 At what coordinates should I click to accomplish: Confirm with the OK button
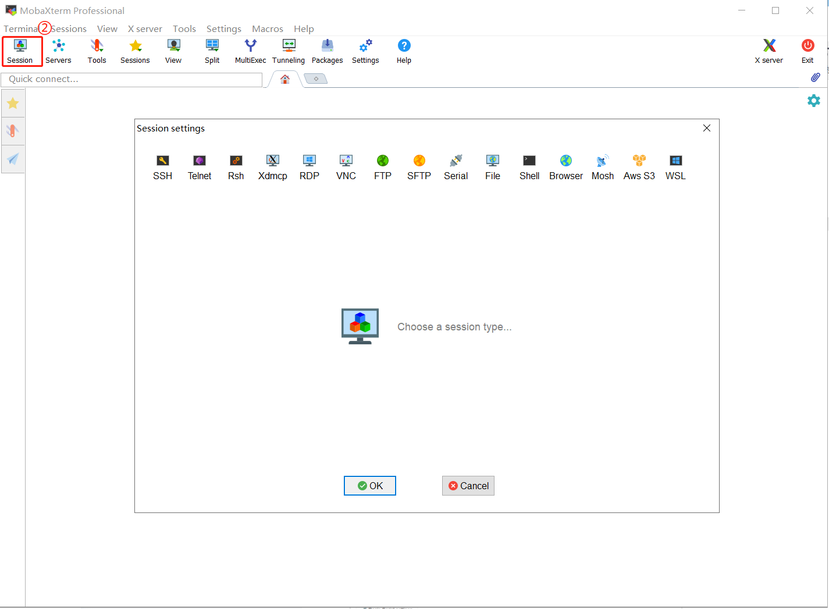tap(370, 486)
